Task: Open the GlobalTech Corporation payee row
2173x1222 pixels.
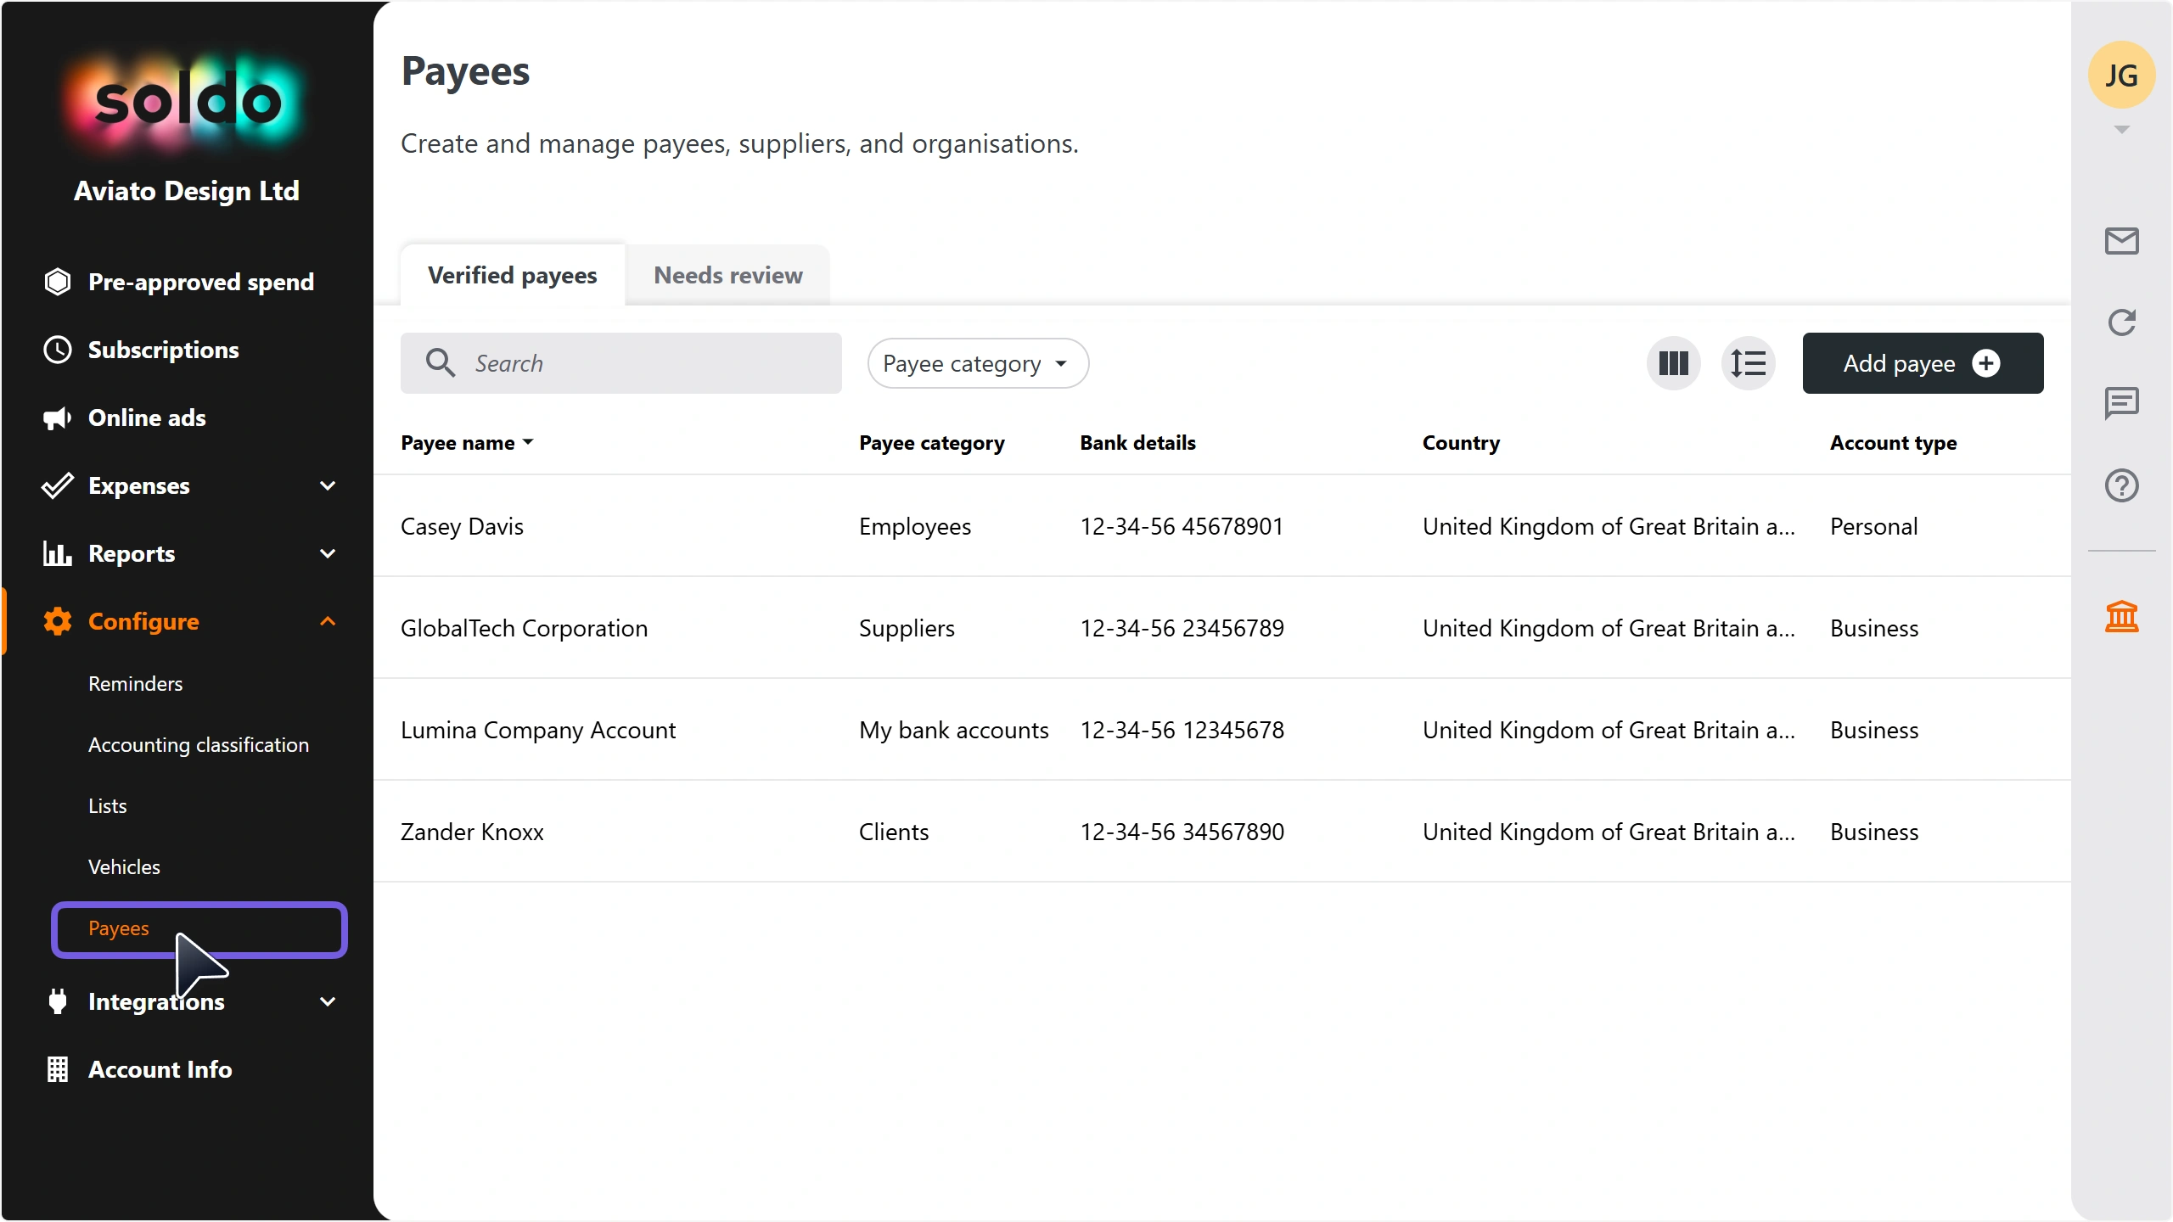Action: click(x=1222, y=628)
